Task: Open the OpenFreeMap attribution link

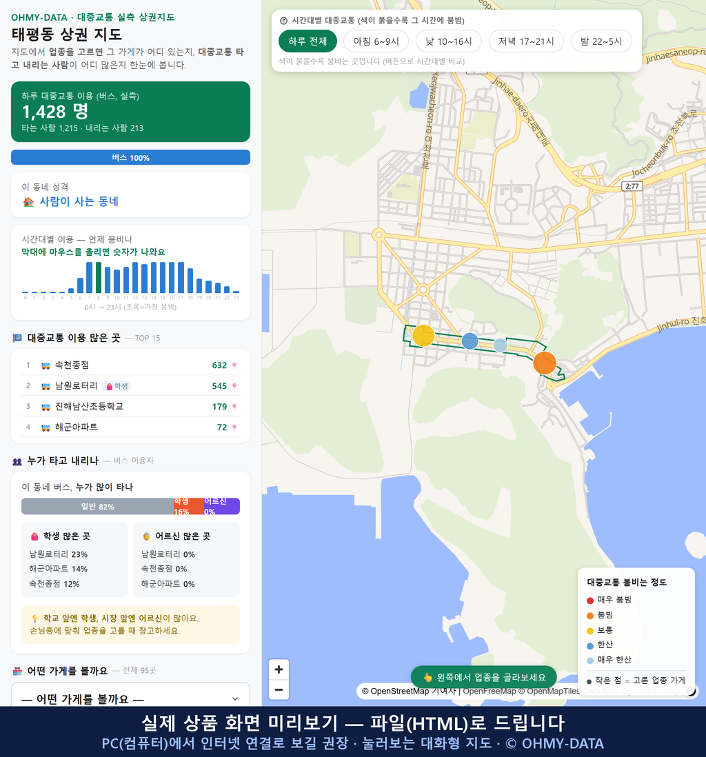Action: pyautogui.click(x=490, y=691)
